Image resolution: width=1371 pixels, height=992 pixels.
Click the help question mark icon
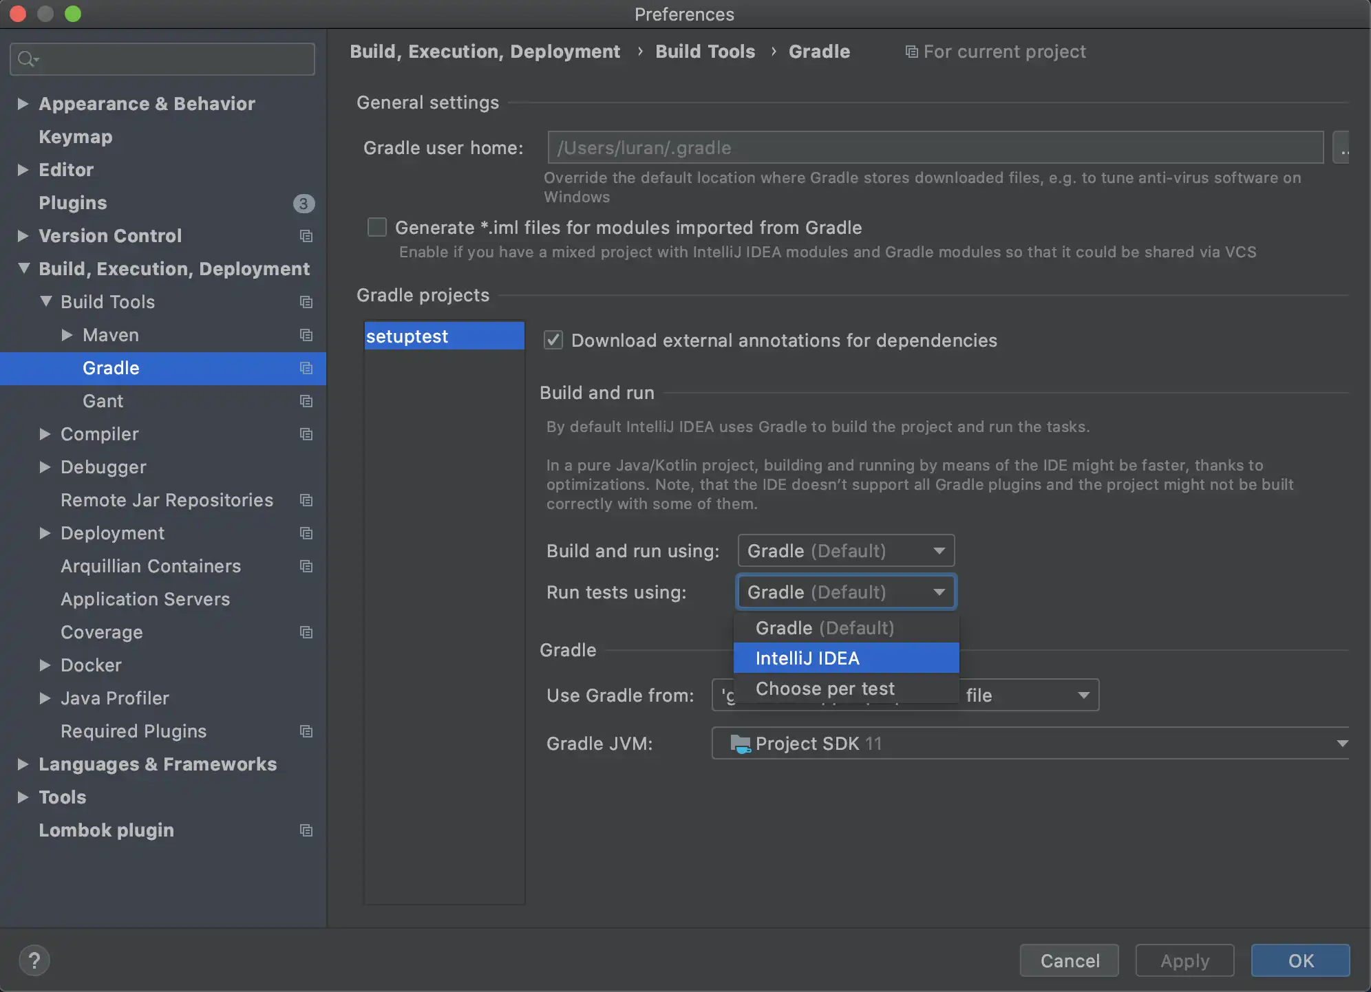(34, 960)
